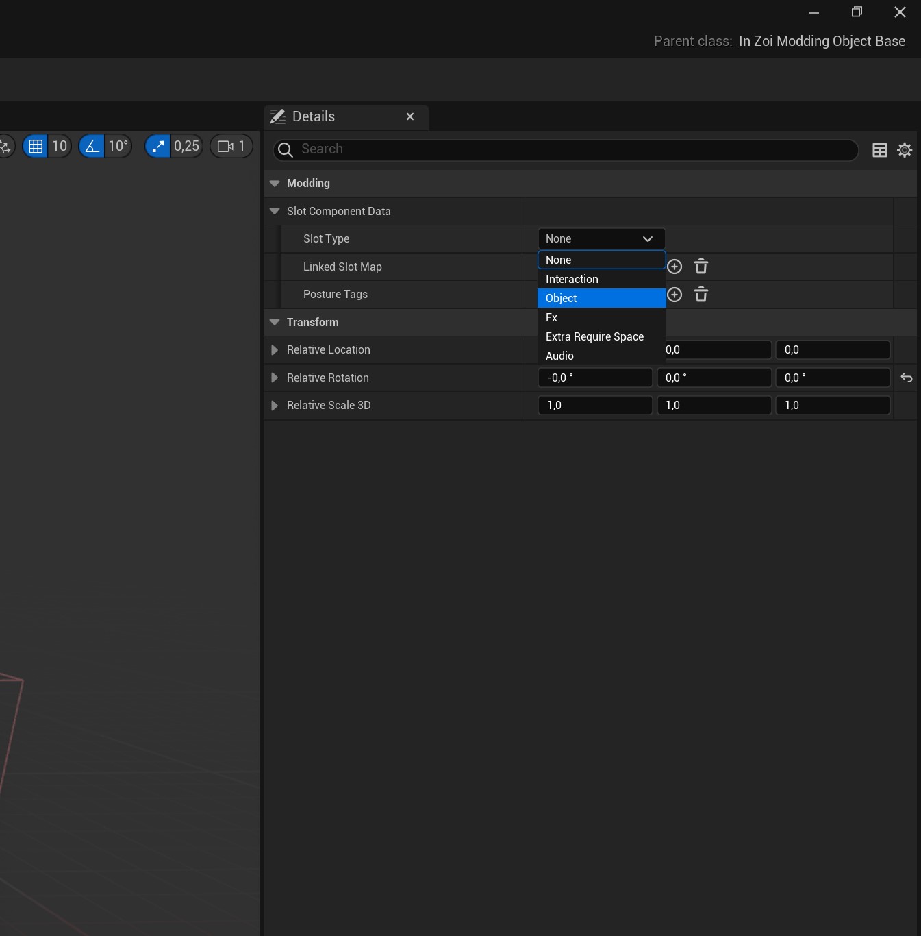This screenshot has width=921, height=936.
Task: Clear all Linked Slot Map entries
Action: (x=701, y=267)
